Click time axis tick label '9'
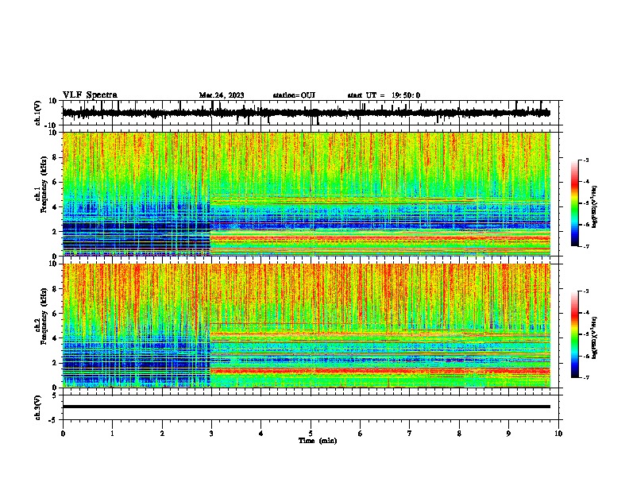The width and height of the screenshot is (629, 486). [508, 434]
